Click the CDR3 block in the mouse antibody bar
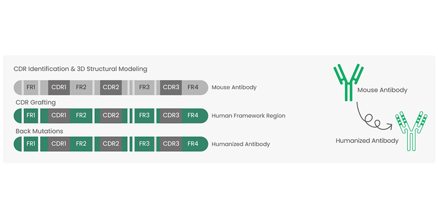 tap(171, 88)
